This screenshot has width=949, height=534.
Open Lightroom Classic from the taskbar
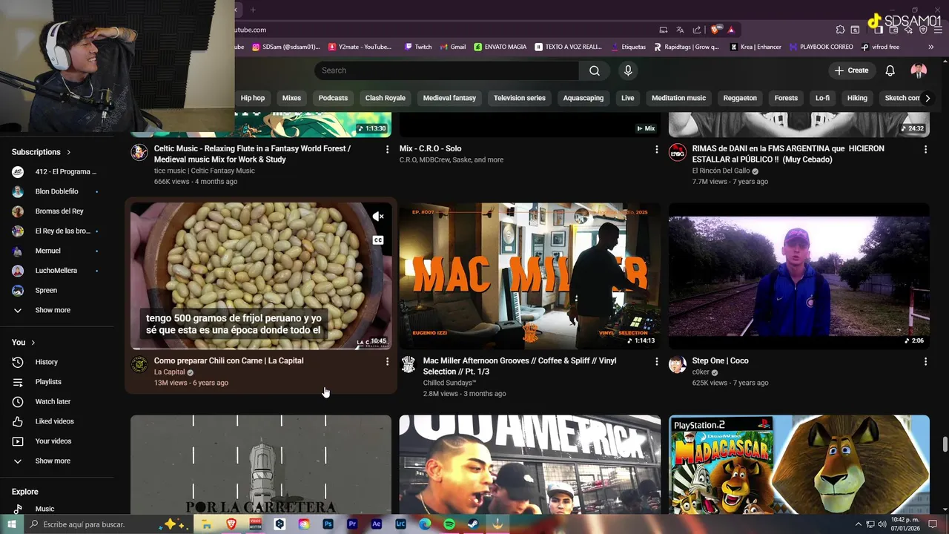click(401, 524)
